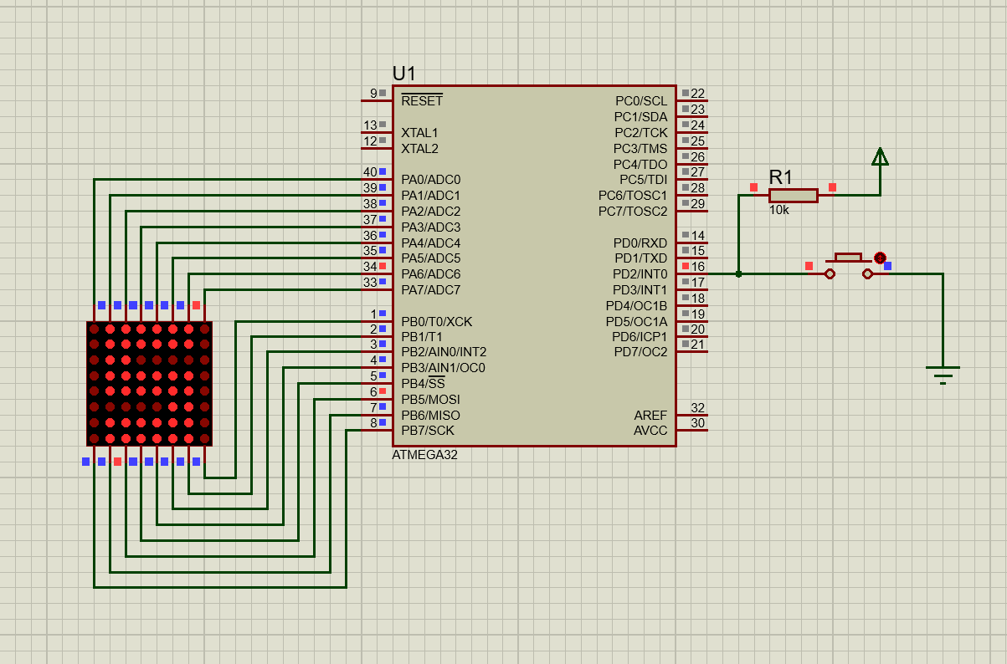This screenshot has height=664, width=1007.
Task: Click the PD2/INT0 pin label
Action: tap(641, 273)
